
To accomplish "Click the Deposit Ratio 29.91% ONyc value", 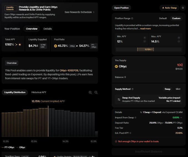I will tap(156, 123).
